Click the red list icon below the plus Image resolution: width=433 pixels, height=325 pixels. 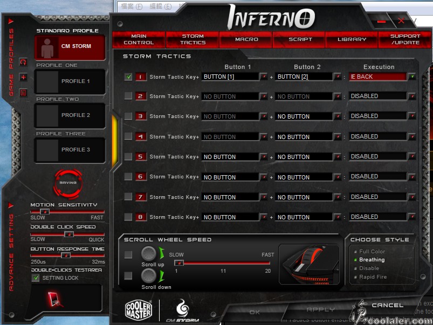click(x=23, y=93)
